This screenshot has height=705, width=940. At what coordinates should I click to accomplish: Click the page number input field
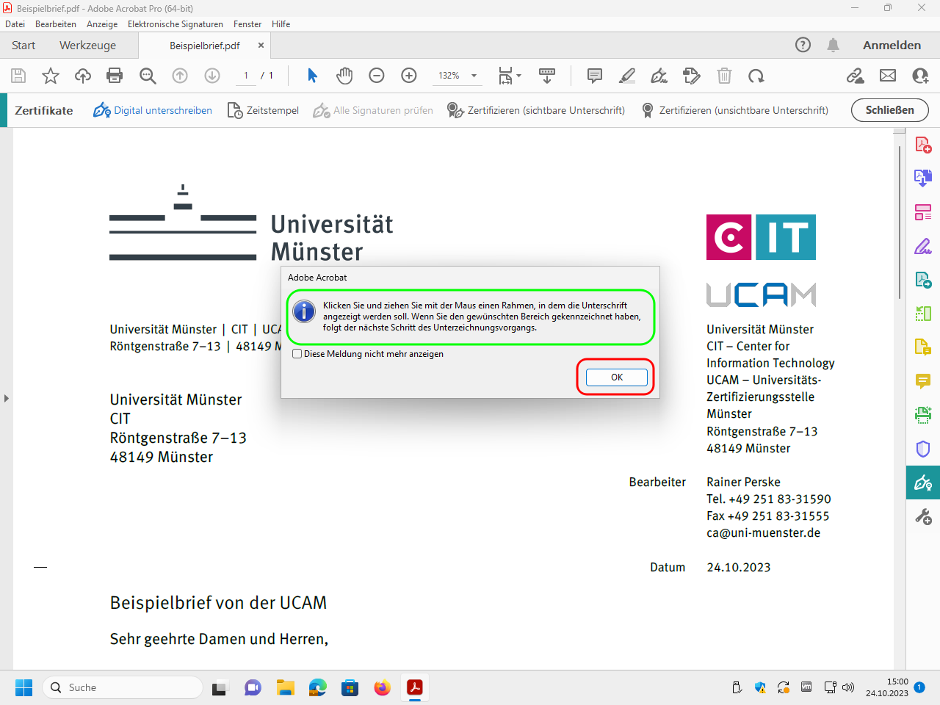click(246, 76)
